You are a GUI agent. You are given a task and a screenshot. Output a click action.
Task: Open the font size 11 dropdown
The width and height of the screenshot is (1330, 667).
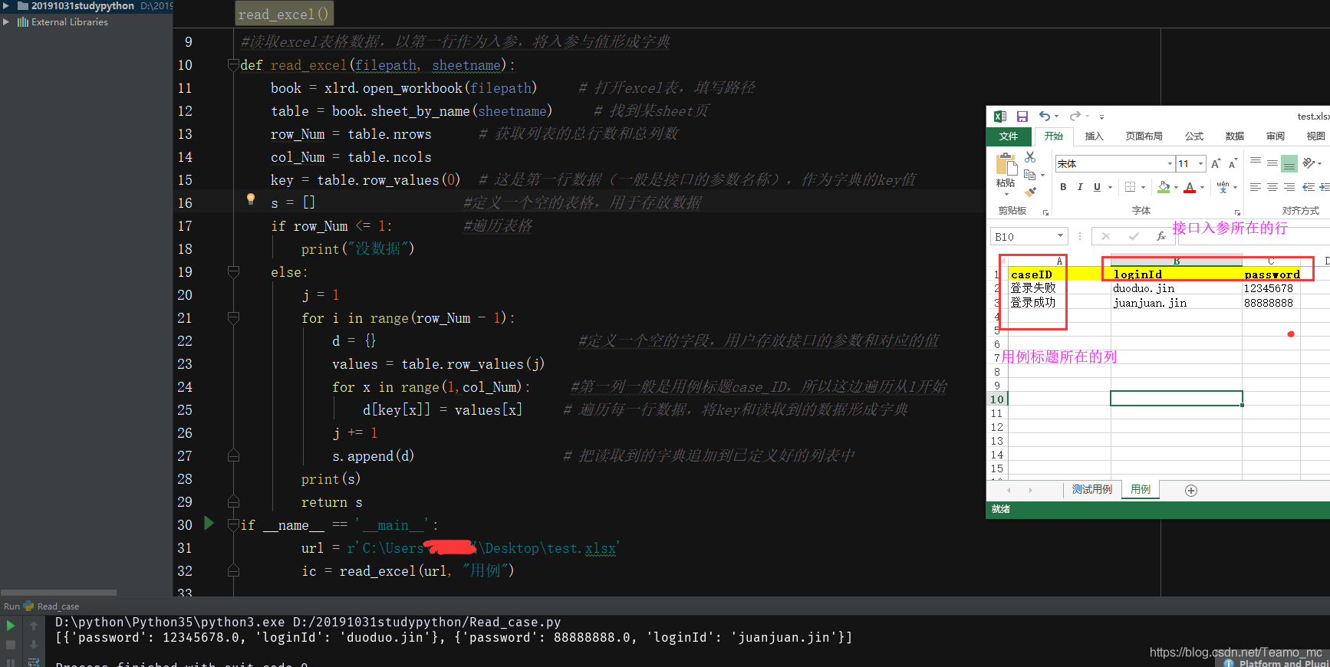click(x=1201, y=163)
